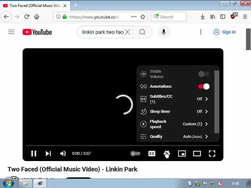Viewport: 251px width, 188px height.
Task: Show site information icon in address bar
Action: coord(58,17)
